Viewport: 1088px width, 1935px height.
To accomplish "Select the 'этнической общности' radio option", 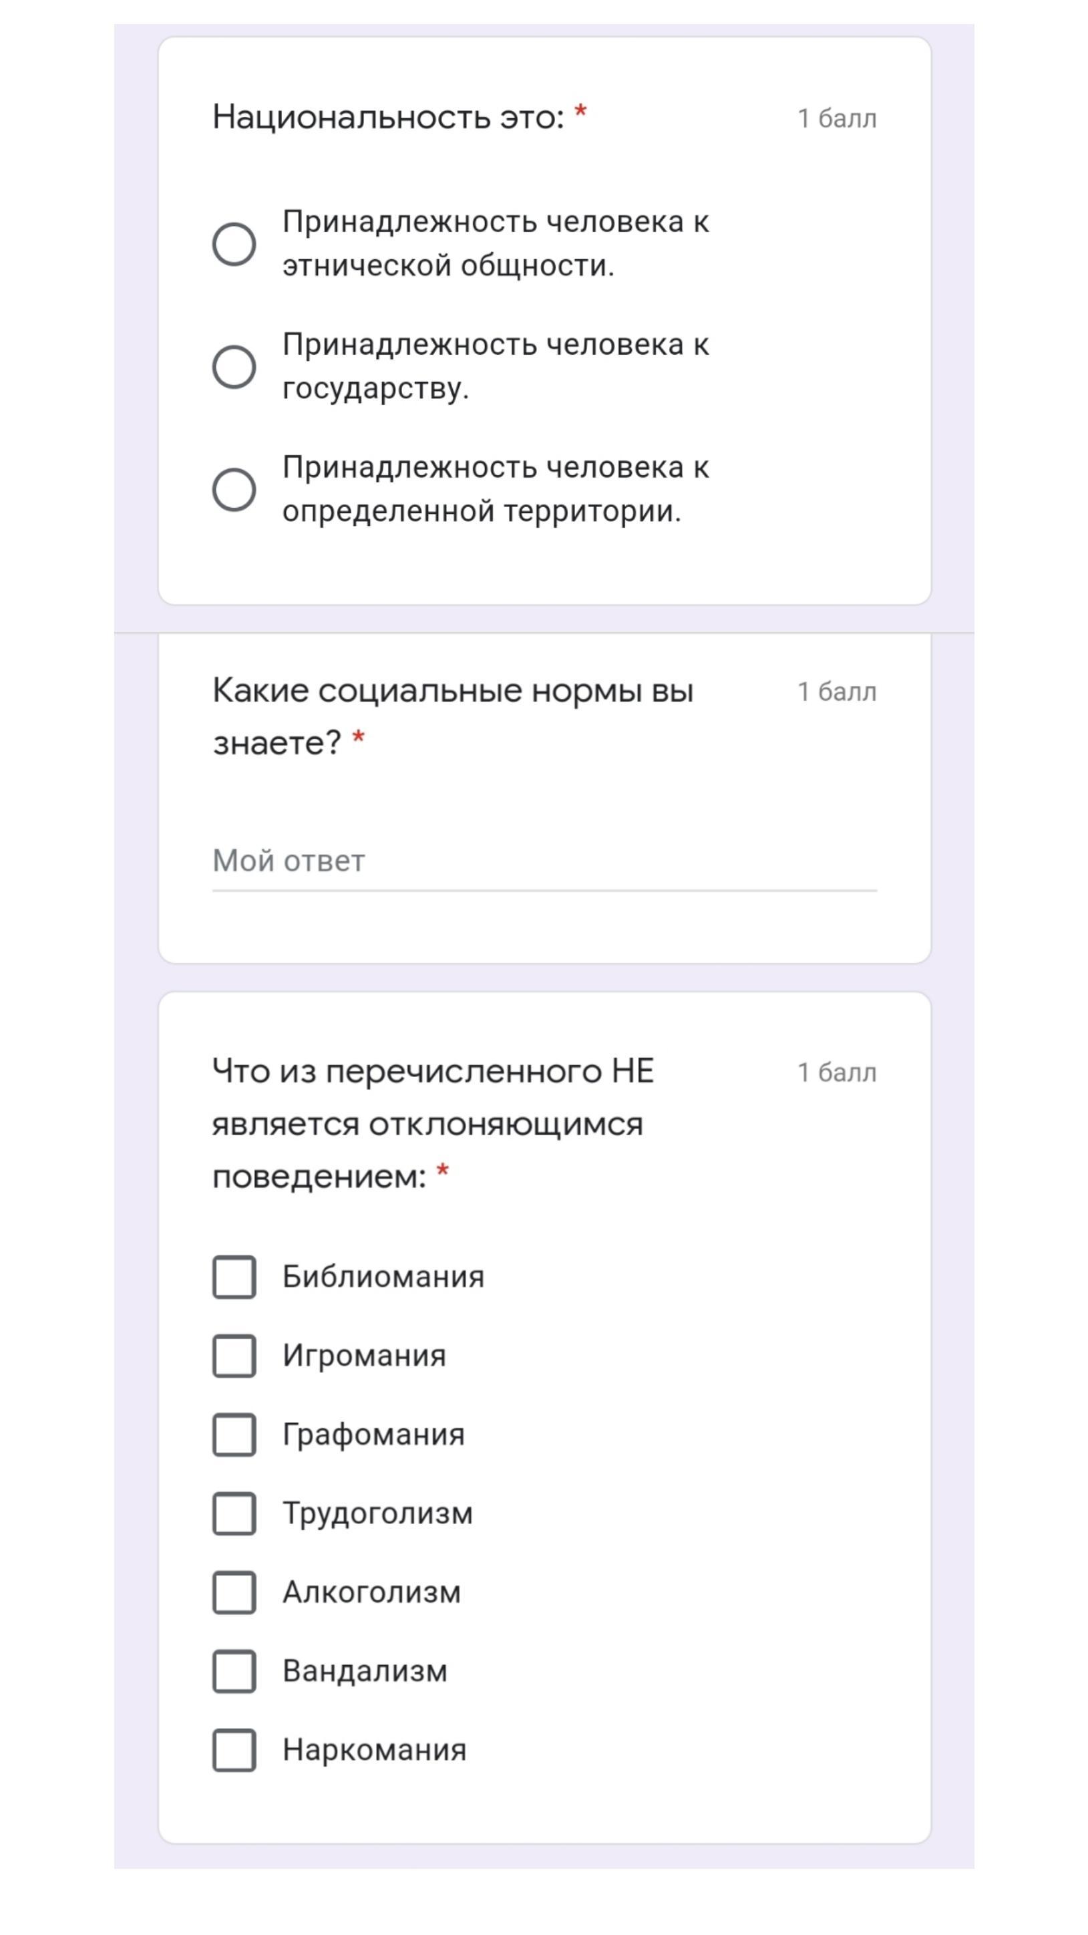I will 234,244.
